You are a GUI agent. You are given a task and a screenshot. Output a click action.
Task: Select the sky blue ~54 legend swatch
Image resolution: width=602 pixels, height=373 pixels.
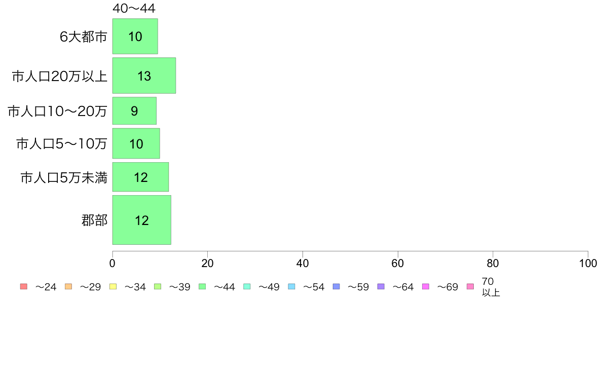[291, 286]
